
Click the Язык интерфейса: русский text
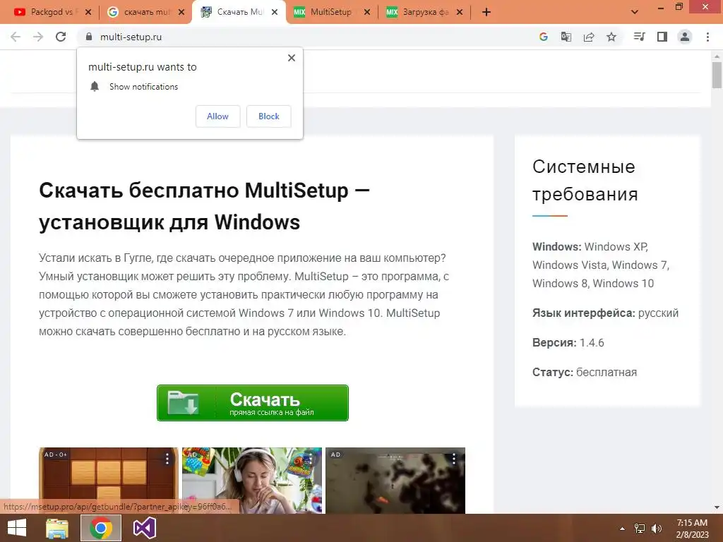[605, 313]
